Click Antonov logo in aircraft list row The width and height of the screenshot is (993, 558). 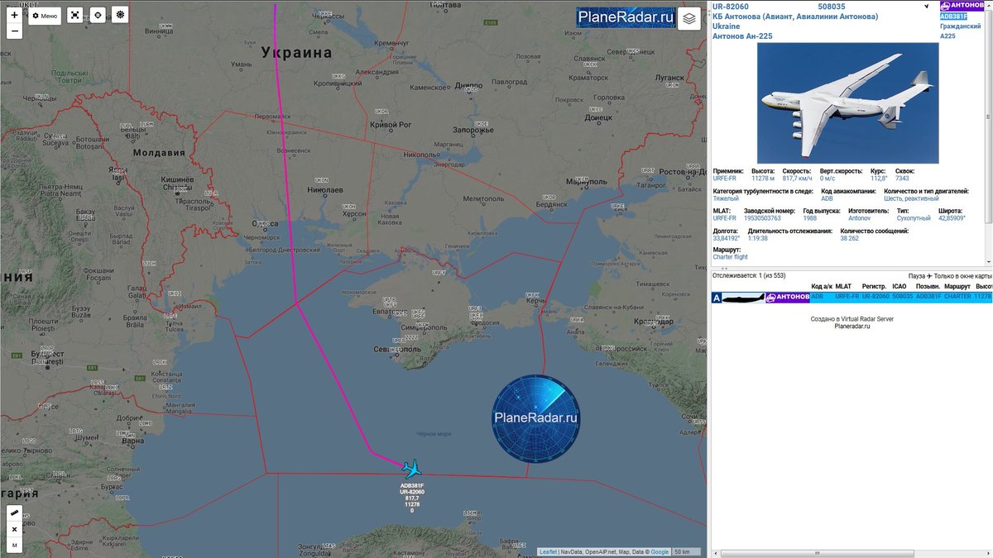pos(787,297)
